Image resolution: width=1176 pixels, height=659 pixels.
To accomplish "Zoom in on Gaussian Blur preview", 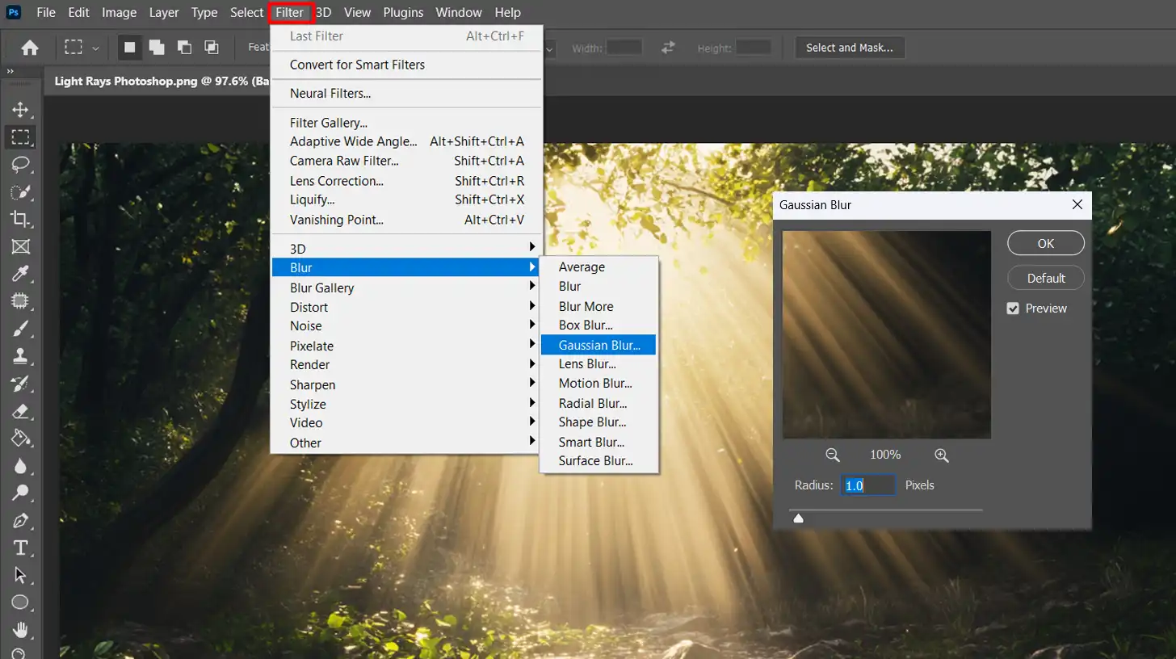I will click(941, 455).
